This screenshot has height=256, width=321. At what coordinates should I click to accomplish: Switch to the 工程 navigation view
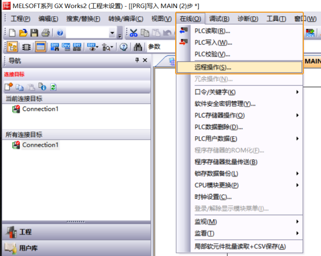pyautogui.click(x=76, y=232)
